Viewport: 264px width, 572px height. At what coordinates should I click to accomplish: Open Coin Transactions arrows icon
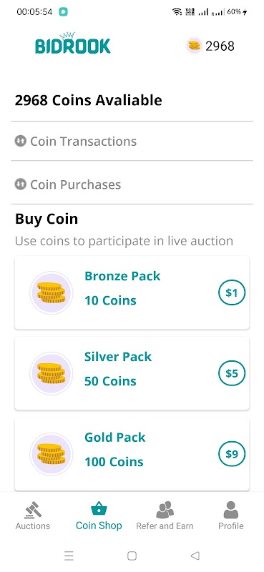point(21,141)
